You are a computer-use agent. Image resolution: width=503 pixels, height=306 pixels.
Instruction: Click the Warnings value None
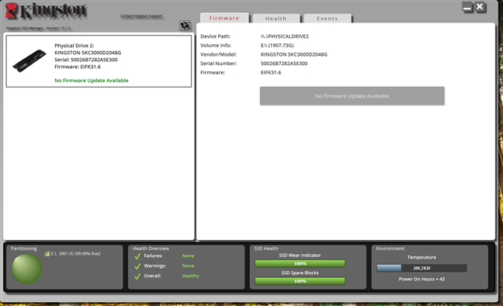pyautogui.click(x=188, y=266)
